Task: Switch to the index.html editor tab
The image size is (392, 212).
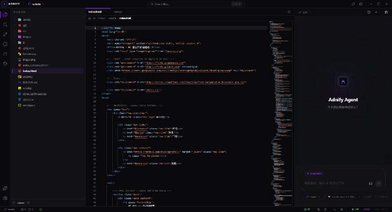Action: pos(98,12)
